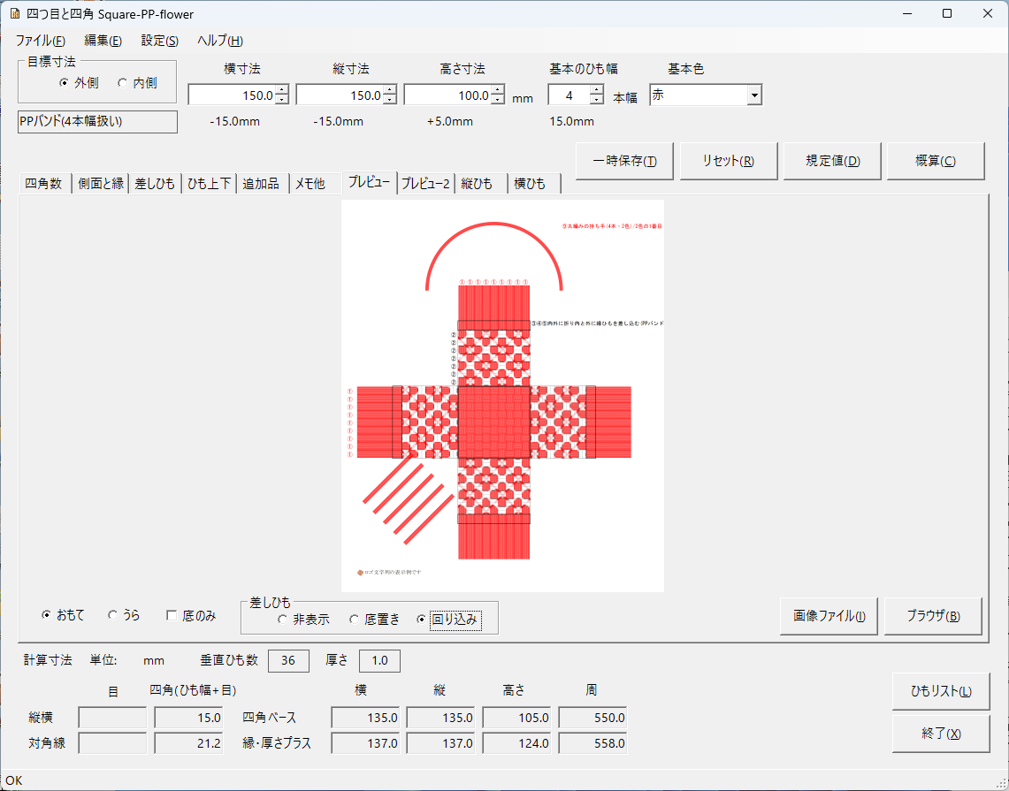Open the 基本色 dropdown
This screenshot has width=1009, height=791.
click(753, 95)
